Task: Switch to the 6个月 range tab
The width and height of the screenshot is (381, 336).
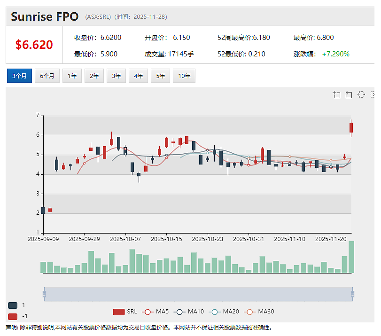Action: coord(47,76)
